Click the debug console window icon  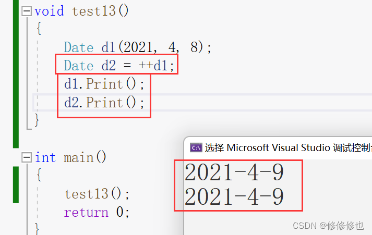pos(196,147)
